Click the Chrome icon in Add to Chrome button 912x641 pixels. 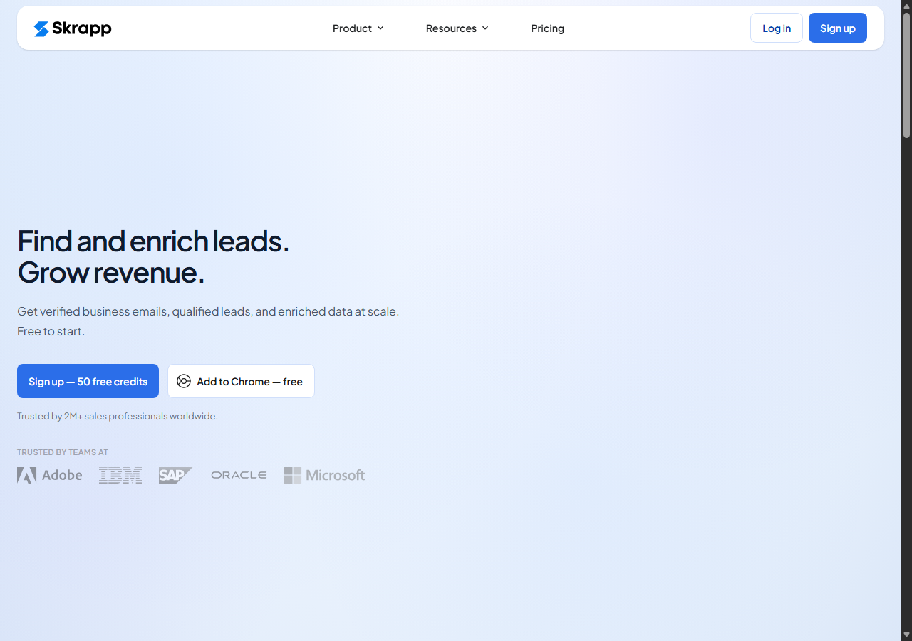tap(184, 381)
